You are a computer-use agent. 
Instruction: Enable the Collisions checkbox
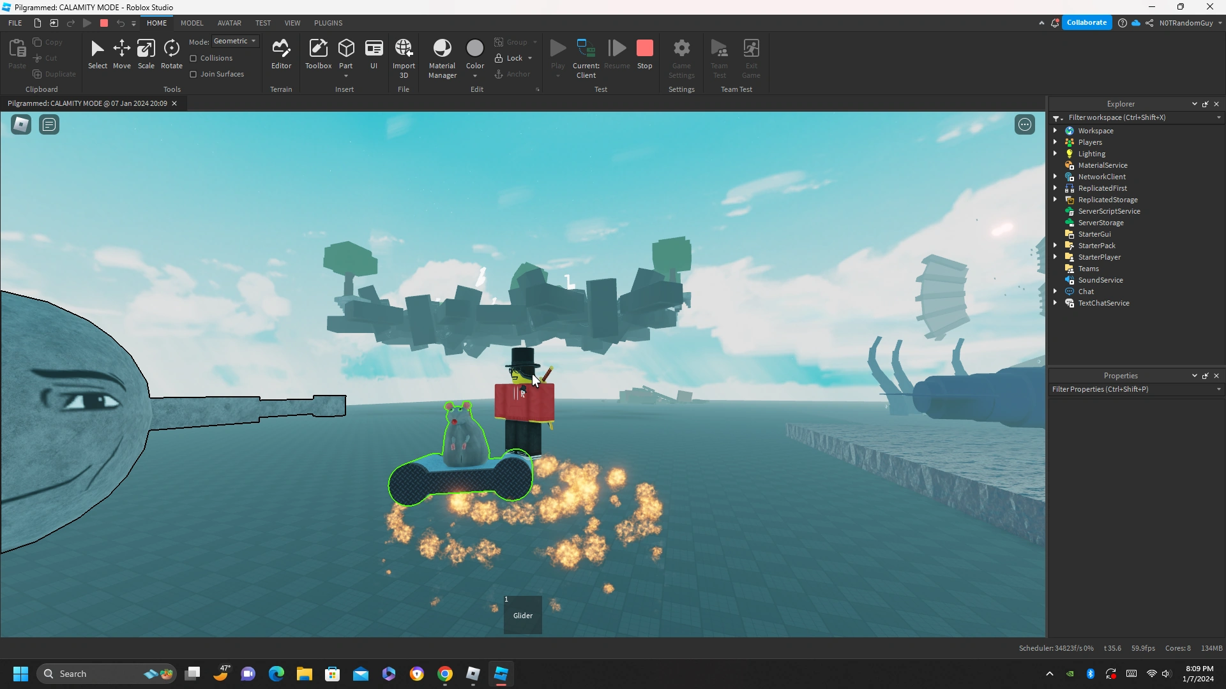(x=193, y=58)
